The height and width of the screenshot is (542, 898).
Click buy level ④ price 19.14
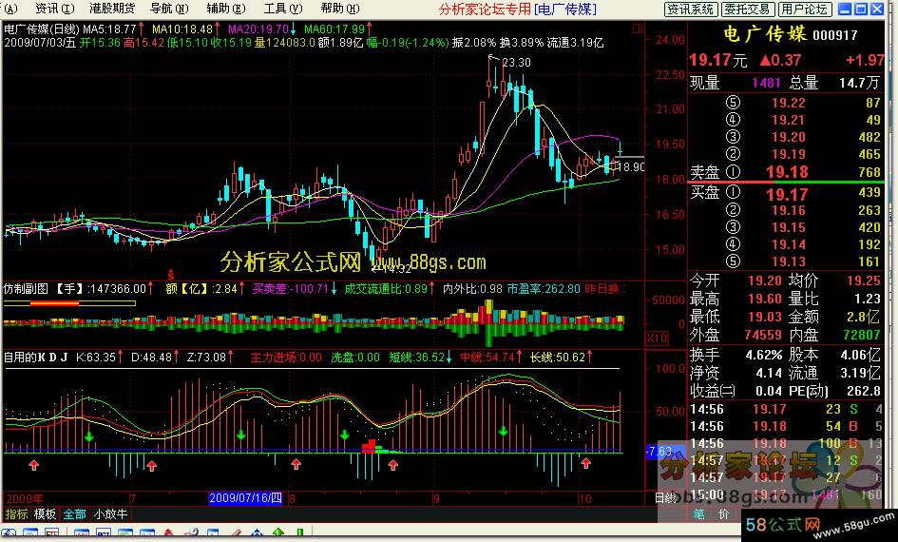point(788,244)
